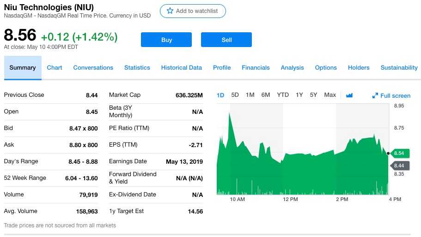View the Historical Data tab

182,68
